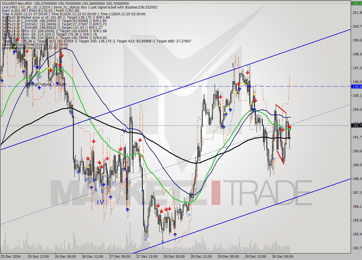Click the 194.0 price axis label
This screenshot has height=260, width=362.
357,109
